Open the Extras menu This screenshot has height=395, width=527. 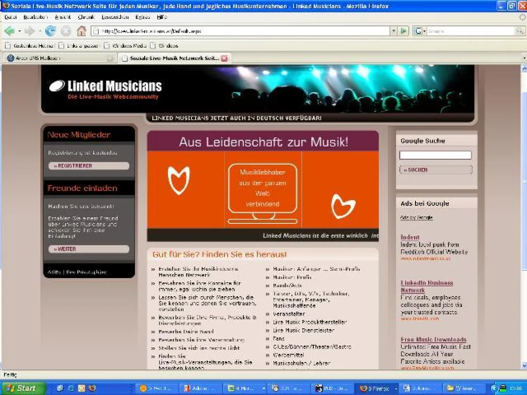[143, 17]
